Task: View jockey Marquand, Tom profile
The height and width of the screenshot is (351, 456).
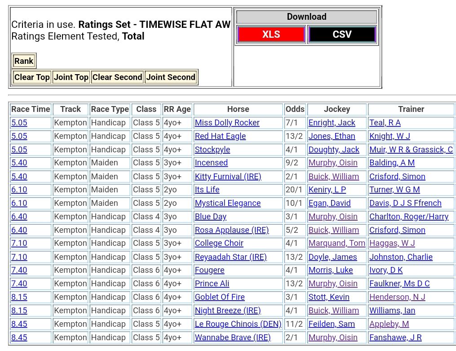Action: [x=336, y=243]
